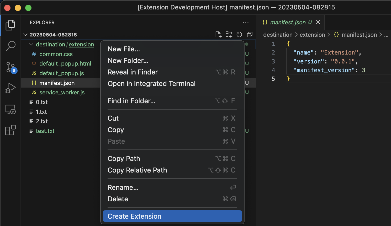Open the Run and Debug view
The width and height of the screenshot is (391, 226).
tap(10, 88)
